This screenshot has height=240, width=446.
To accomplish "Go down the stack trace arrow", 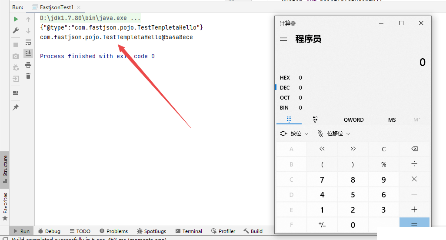I will click(28, 31).
